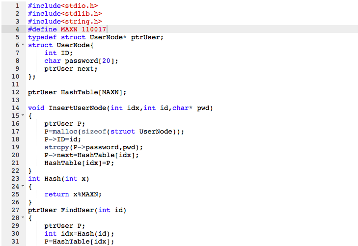Collapse the Hash function fold arrow at line 24
The image size is (358, 246).
click(23, 186)
